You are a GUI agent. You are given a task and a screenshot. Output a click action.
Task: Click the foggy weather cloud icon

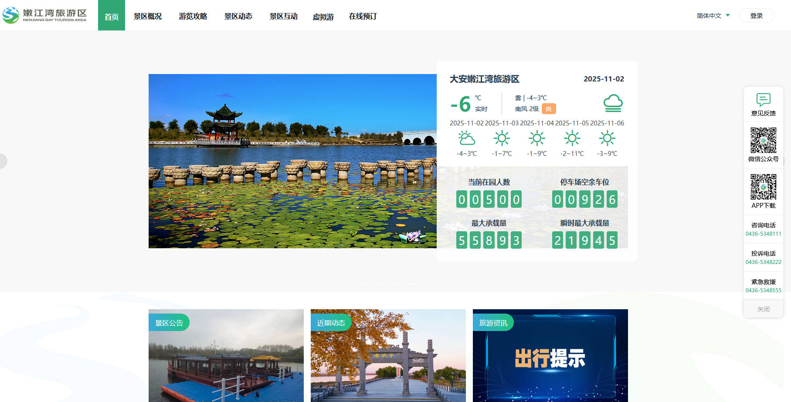[x=613, y=103]
